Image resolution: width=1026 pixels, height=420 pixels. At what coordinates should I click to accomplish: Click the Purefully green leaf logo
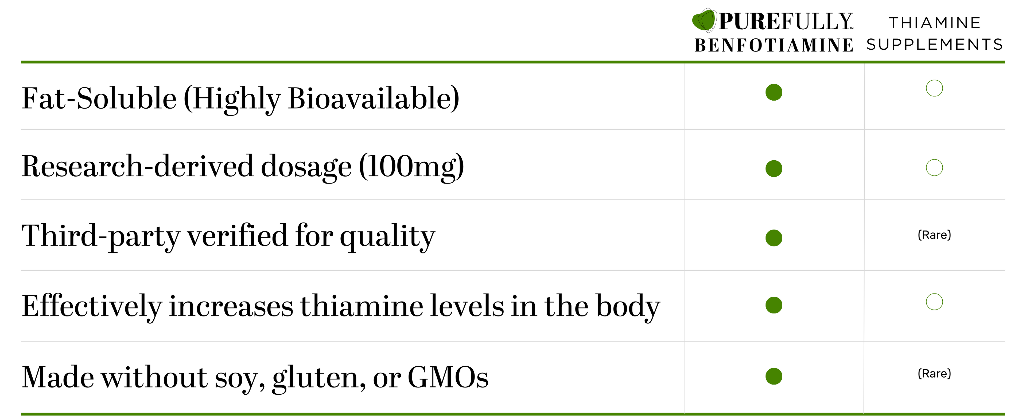704,20
